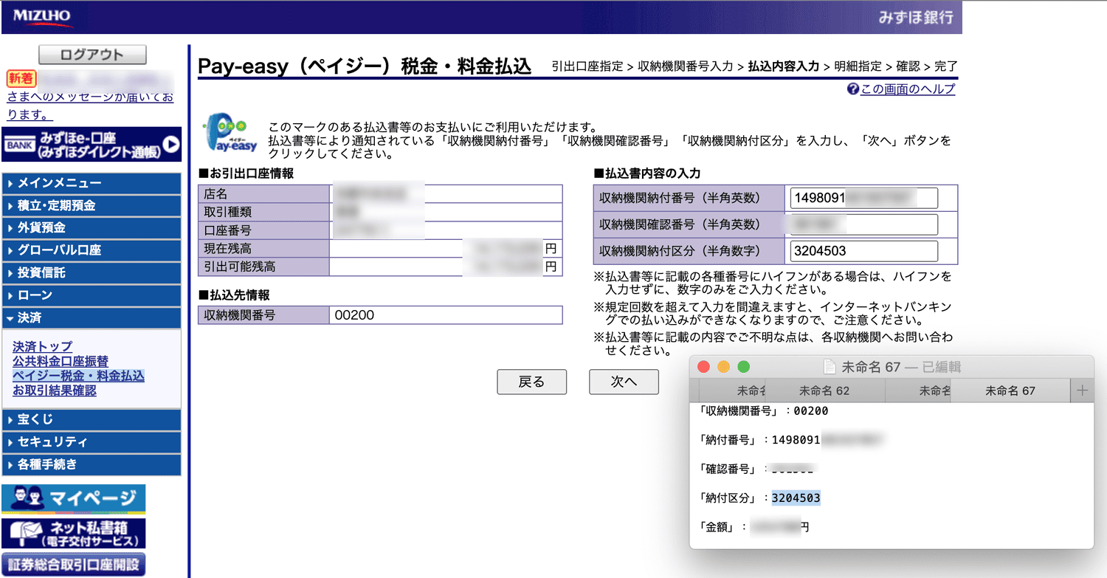Click 引出口座指定 breadcrumb step

587,66
